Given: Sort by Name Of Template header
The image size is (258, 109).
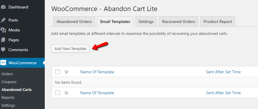Looking at the screenshot, I should pyautogui.click(x=97, y=72).
